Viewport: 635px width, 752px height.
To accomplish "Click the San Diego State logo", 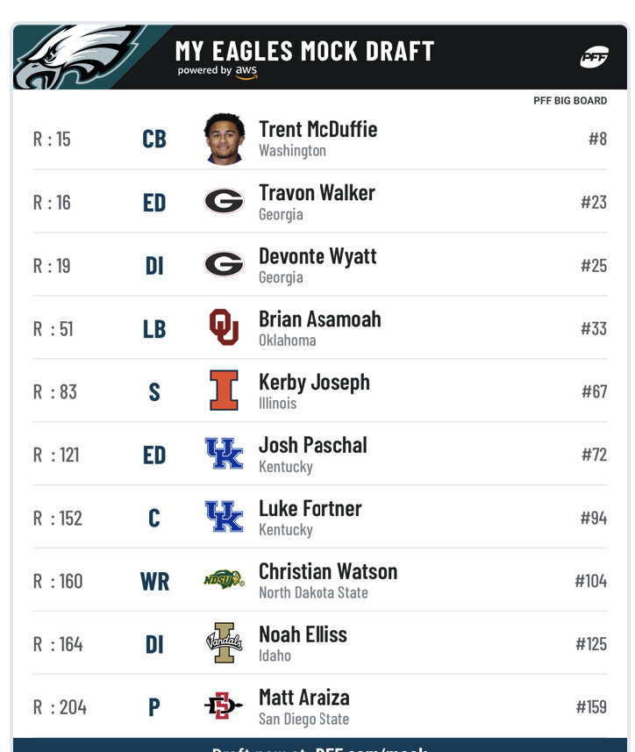I will pyautogui.click(x=224, y=705).
